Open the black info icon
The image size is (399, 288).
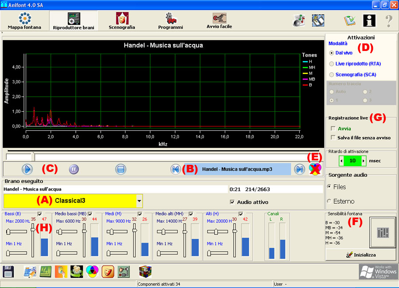(369, 21)
